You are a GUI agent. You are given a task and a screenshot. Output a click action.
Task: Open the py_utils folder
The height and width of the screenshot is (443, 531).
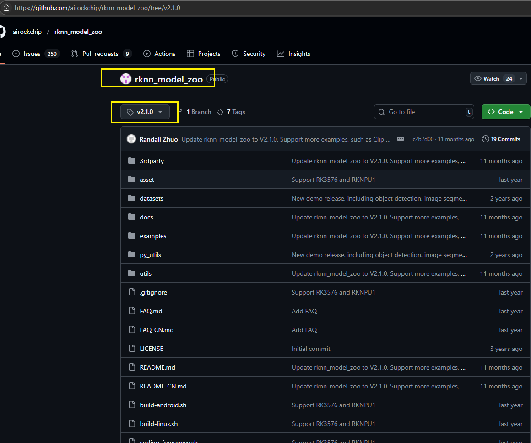click(150, 255)
